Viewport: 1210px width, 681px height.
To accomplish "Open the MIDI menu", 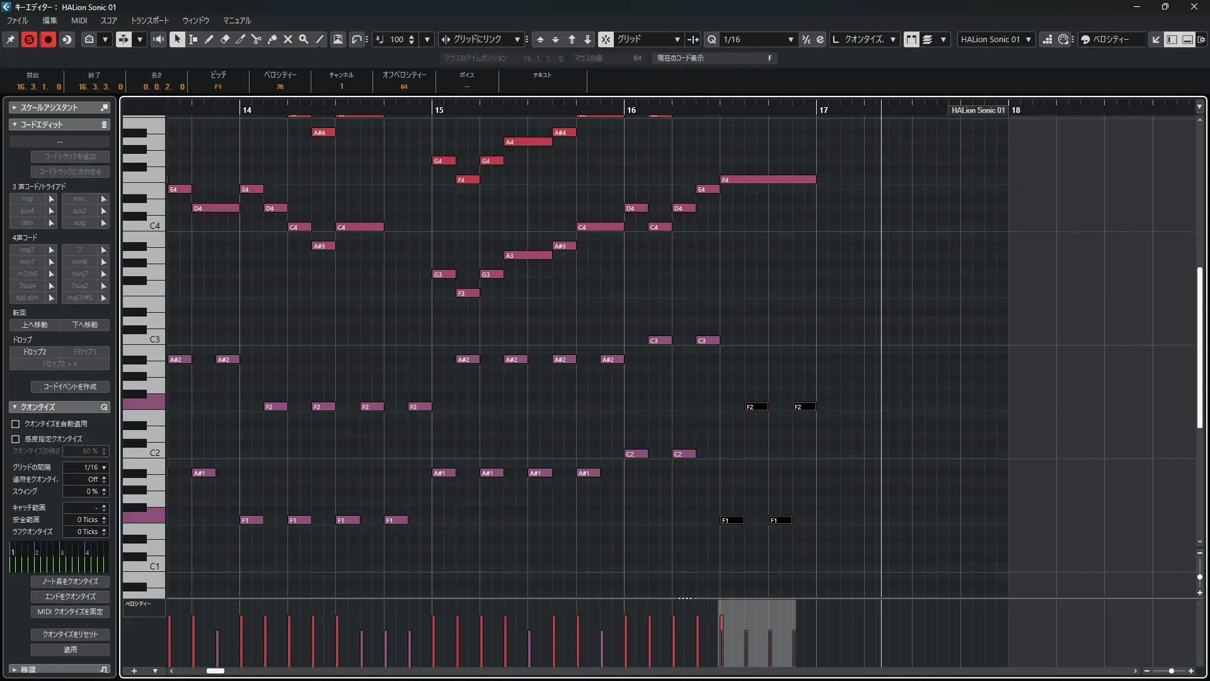I will (79, 20).
